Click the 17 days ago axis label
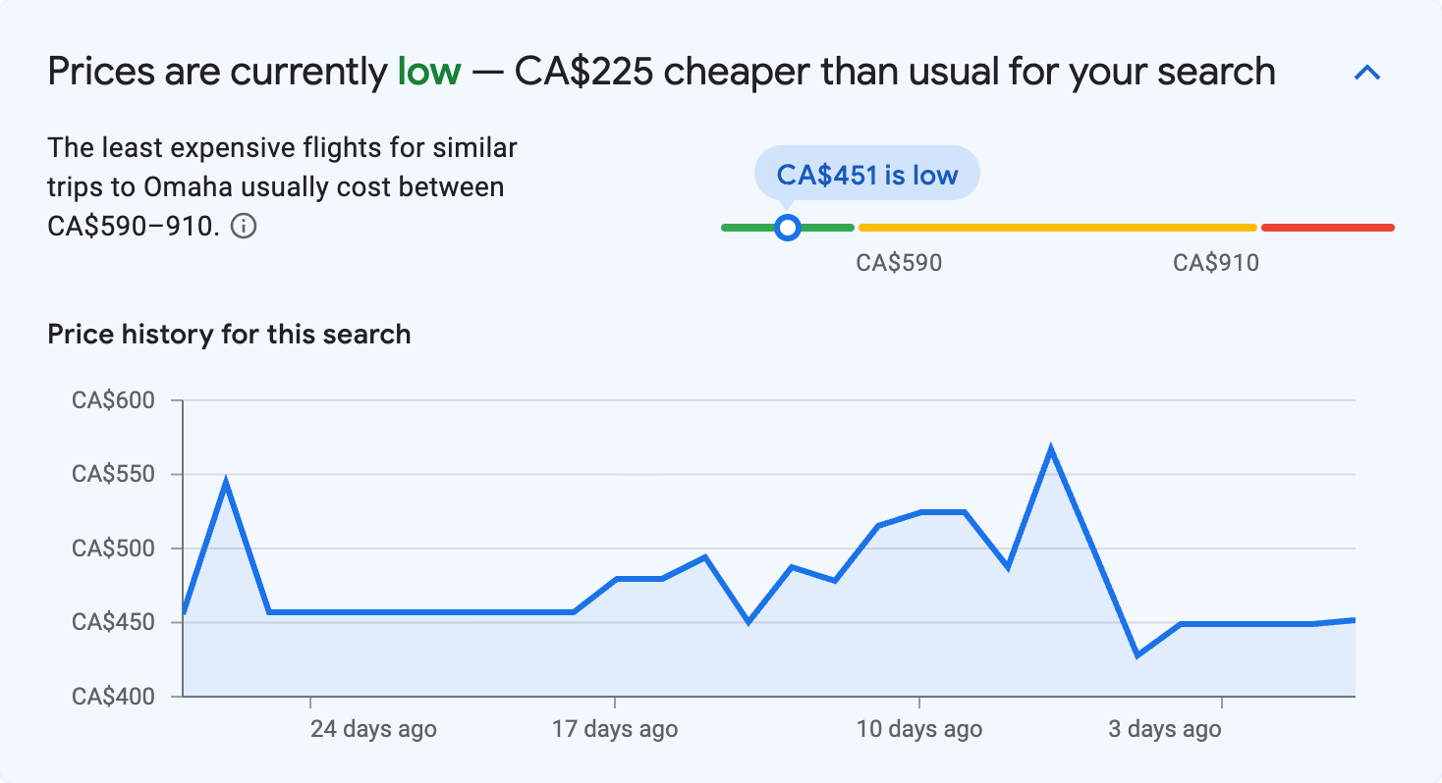This screenshot has height=783, width=1442. tap(616, 730)
